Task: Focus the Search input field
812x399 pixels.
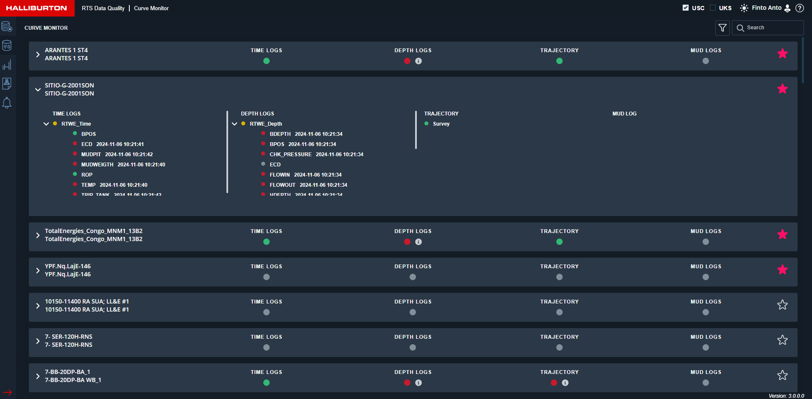Action: [767, 28]
